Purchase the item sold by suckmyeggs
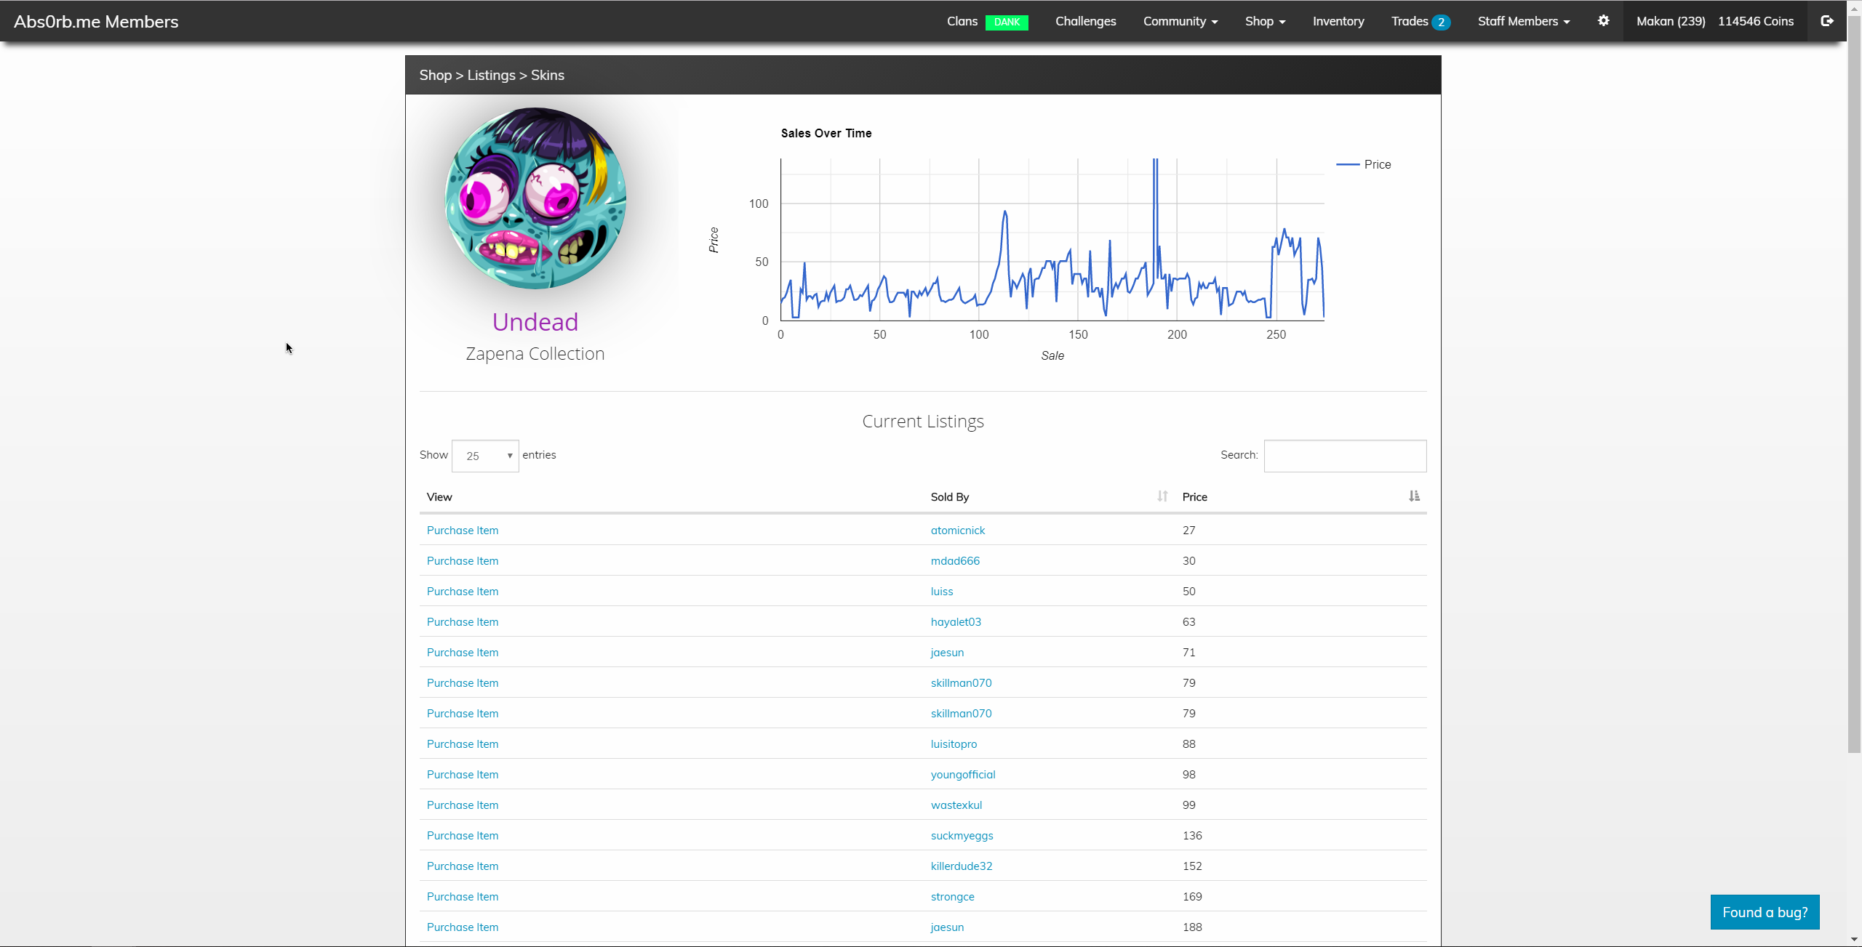The height and width of the screenshot is (947, 1862). [463, 835]
